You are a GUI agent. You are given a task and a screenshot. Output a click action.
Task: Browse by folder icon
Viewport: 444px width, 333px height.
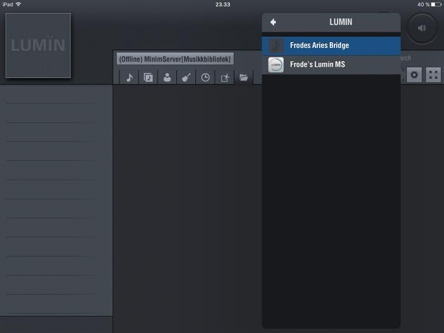(243, 77)
